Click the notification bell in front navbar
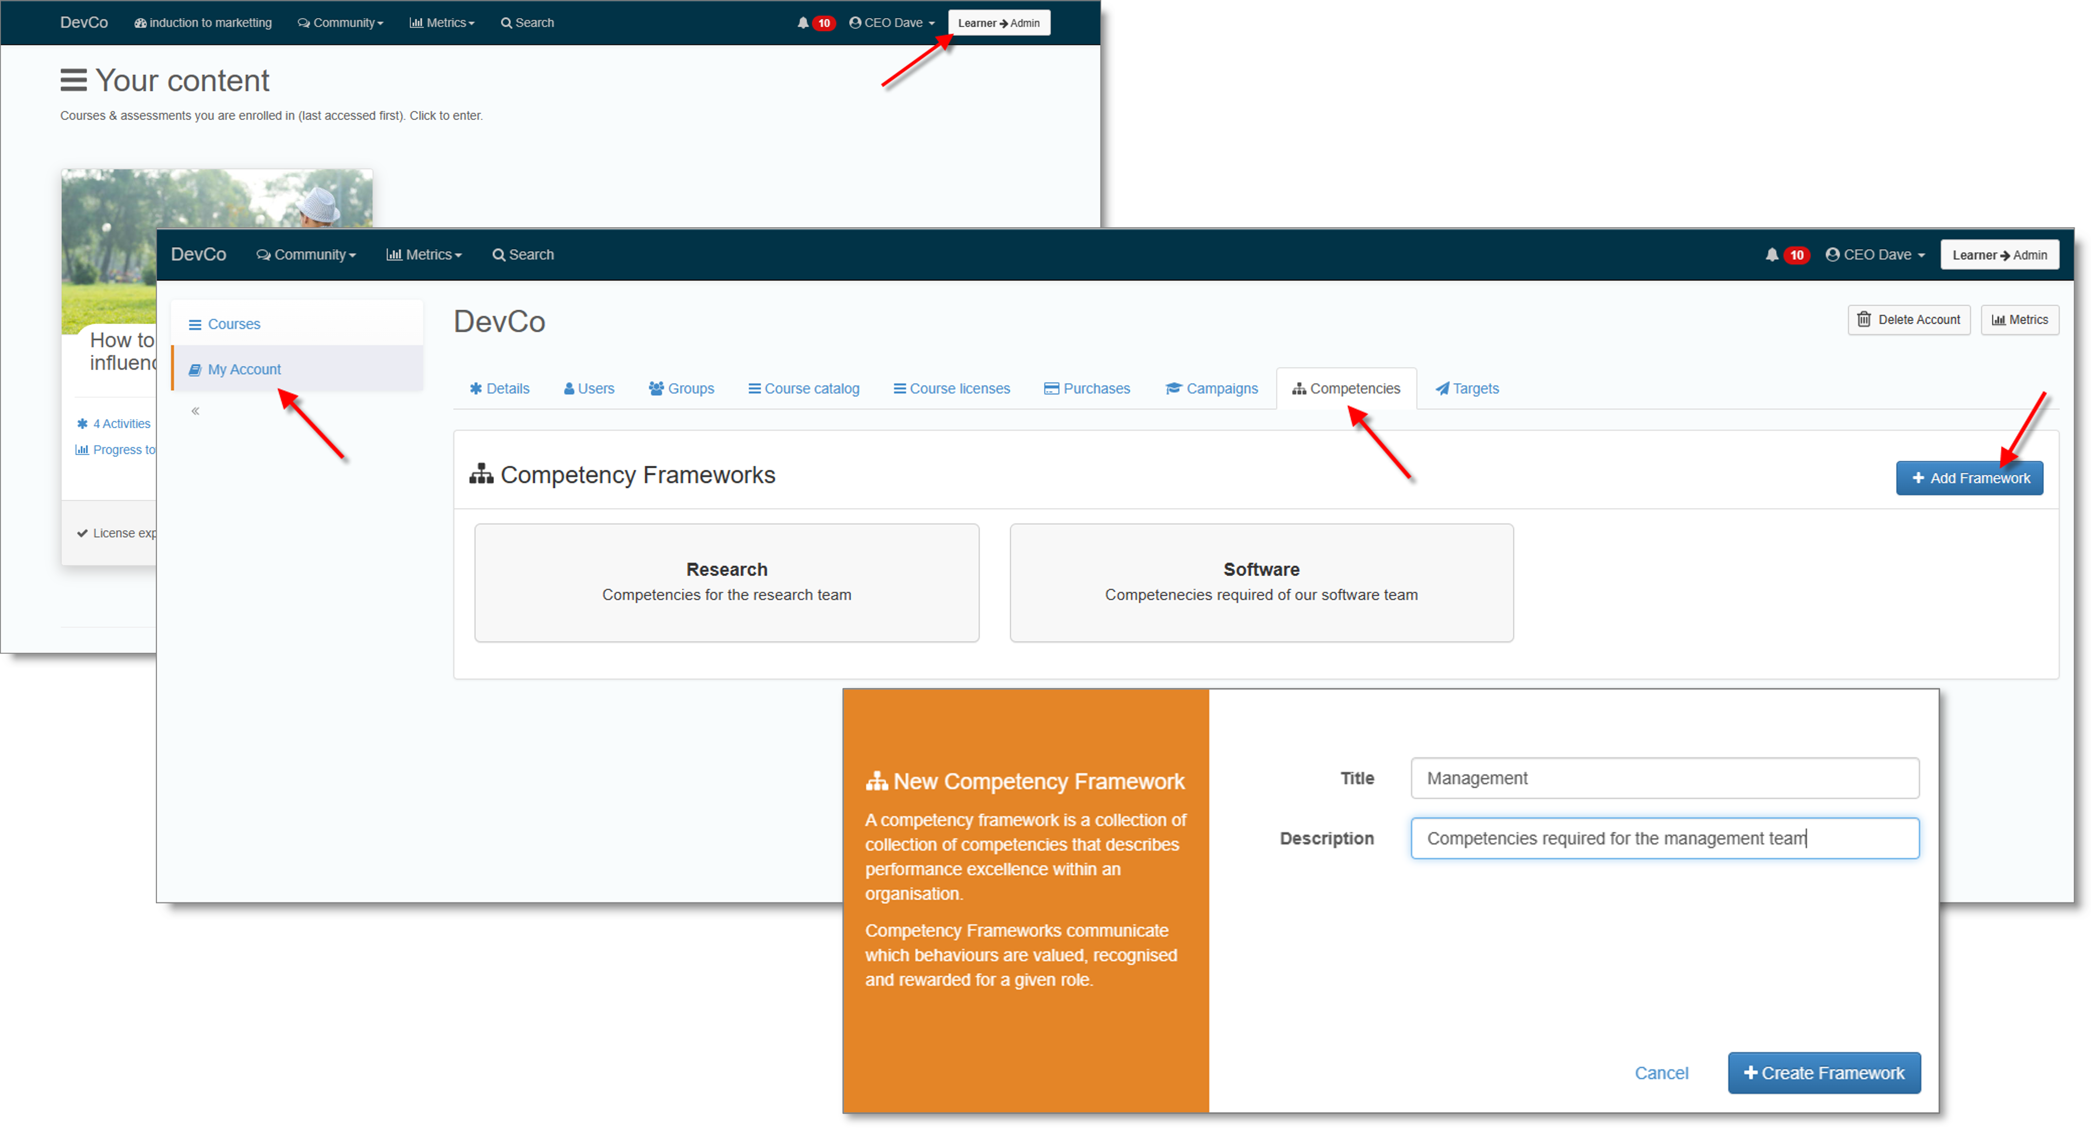This screenshot has height=1128, width=2091. (1771, 255)
